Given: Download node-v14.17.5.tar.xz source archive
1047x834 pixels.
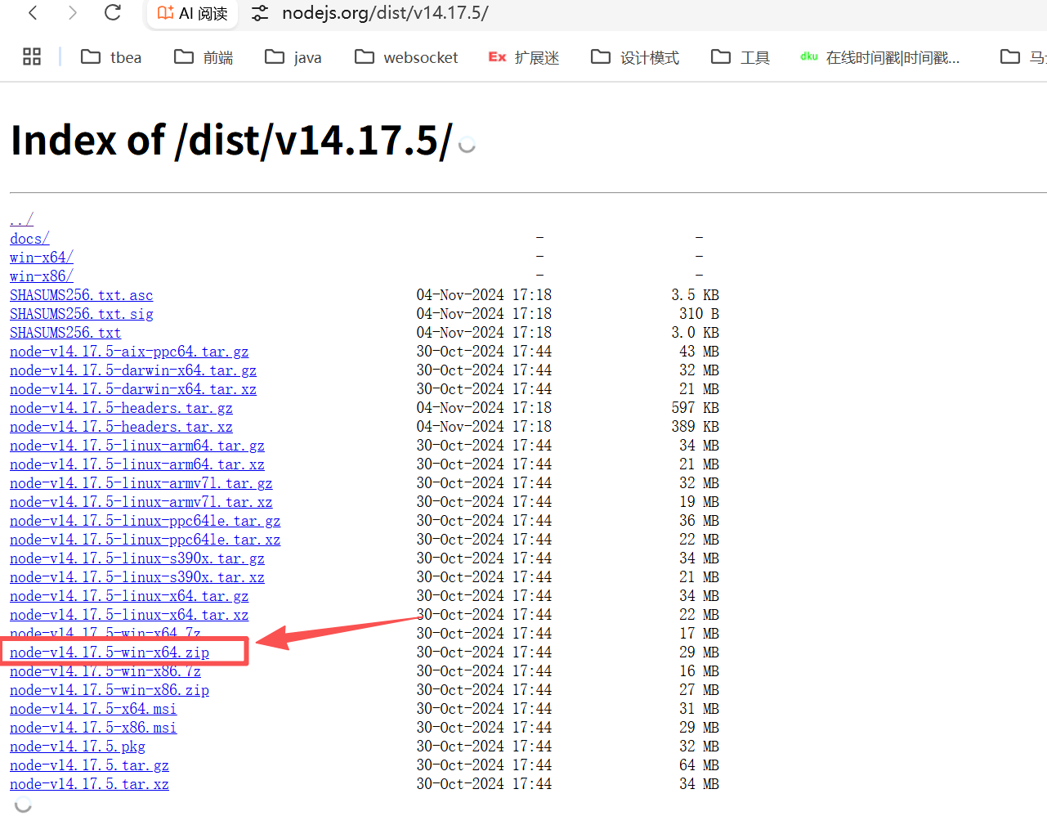Looking at the screenshot, I should 89,783.
